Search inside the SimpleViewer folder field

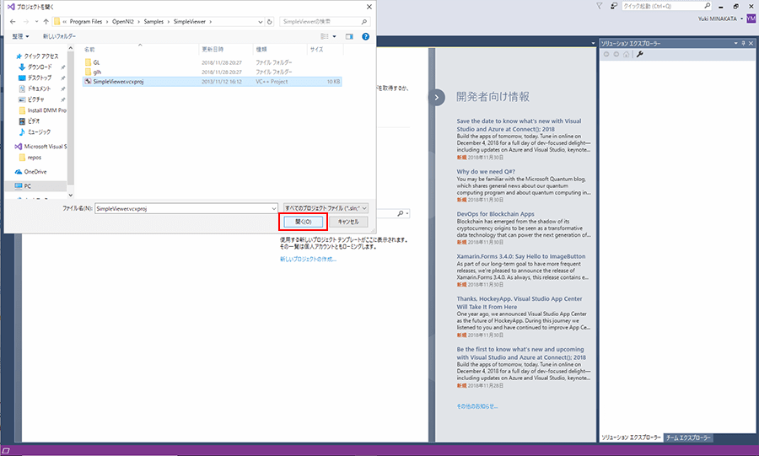click(x=325, y=22)
